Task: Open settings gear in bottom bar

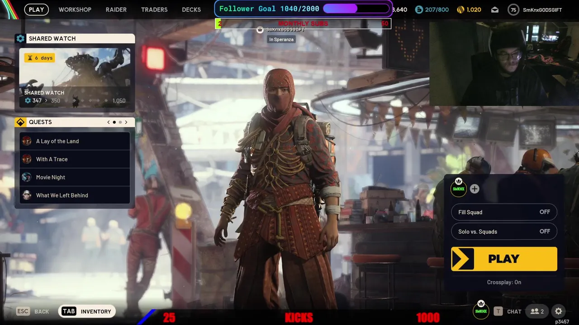Action: click(x=559, y=311)
